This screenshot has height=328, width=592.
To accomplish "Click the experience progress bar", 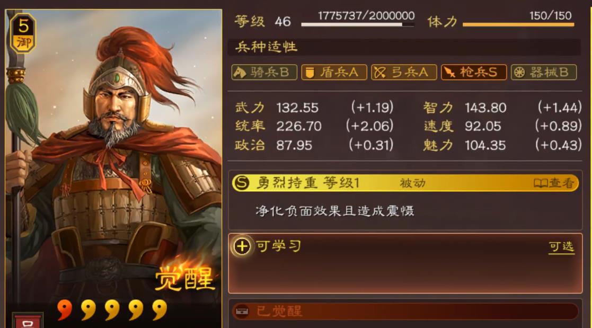I will click(x=358, y=24).
